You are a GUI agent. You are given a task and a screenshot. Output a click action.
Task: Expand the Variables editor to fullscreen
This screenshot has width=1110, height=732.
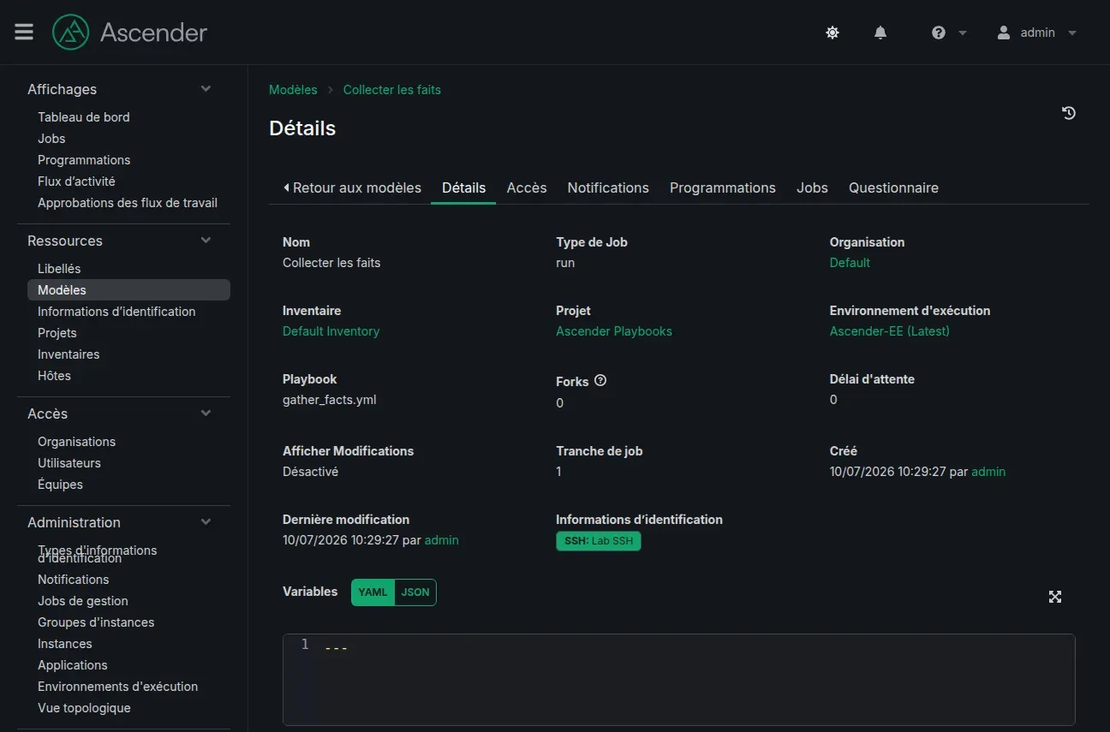[1055, 597]
